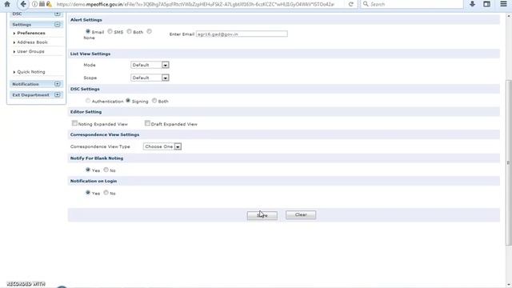Open Quick Noting in the sidebar

[x=31, y=72]
